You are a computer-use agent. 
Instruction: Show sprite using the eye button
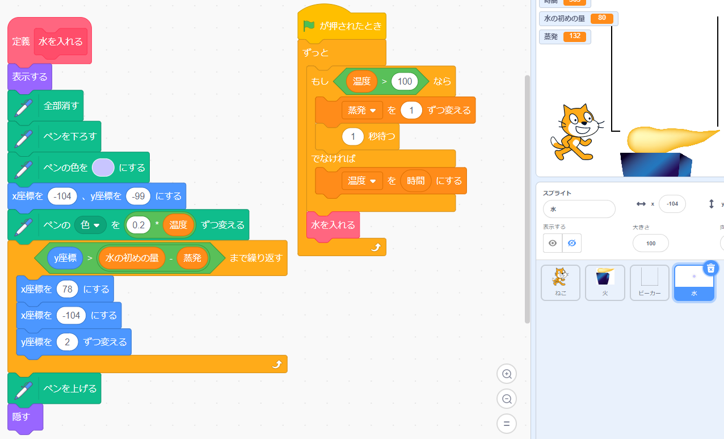point(553,243)
